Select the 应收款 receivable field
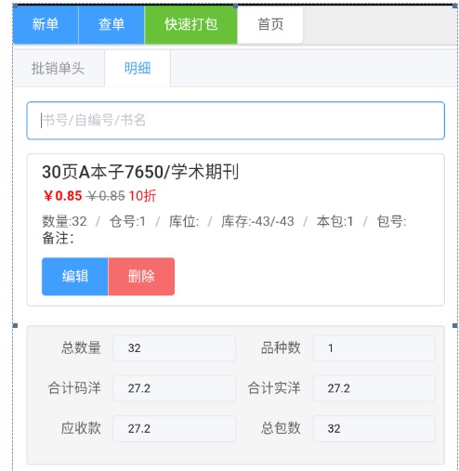This screenshot has width=459, height=471. (x=174, y=428)
